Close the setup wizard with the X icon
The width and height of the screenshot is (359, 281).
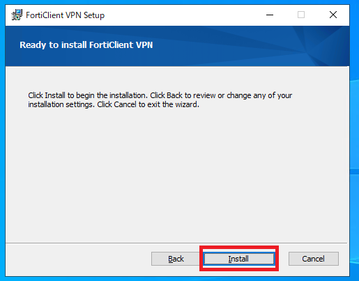pos(333,15)
